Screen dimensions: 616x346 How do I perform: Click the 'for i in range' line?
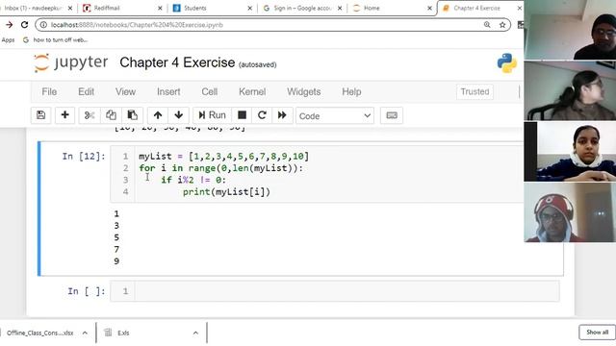click(220, 168)
